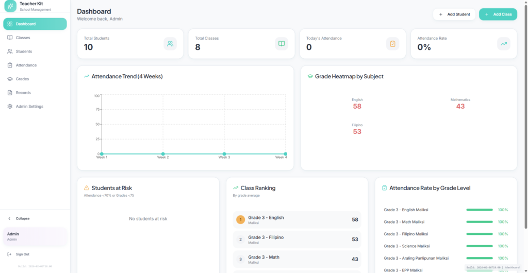This screenshot has height=273, width=528.
Task: Click the Total Students people icon
Action: click(170, 44)
